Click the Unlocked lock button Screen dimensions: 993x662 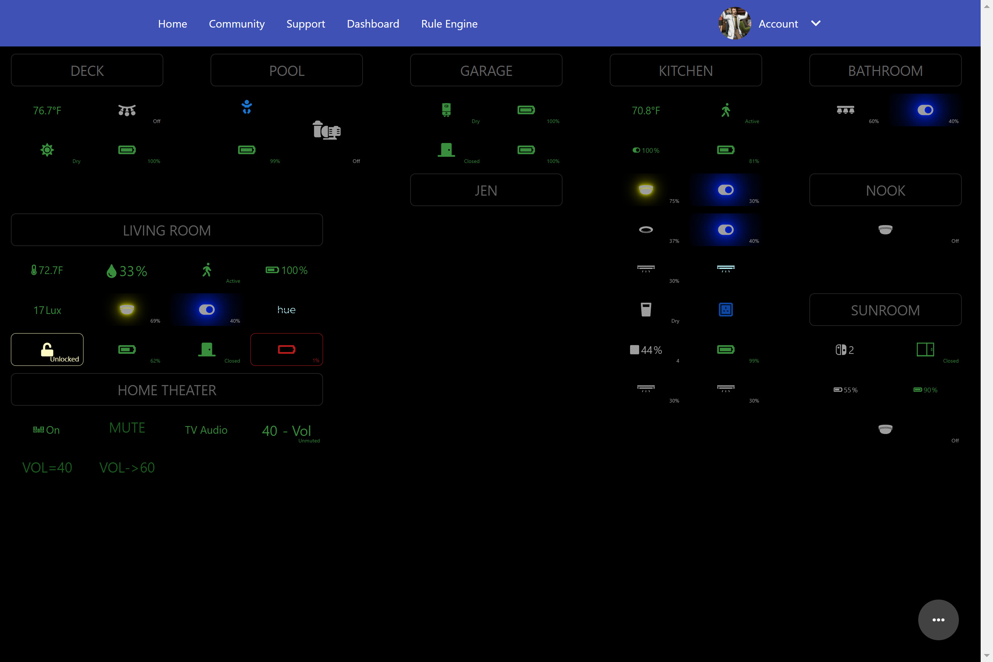coord(47,349)
